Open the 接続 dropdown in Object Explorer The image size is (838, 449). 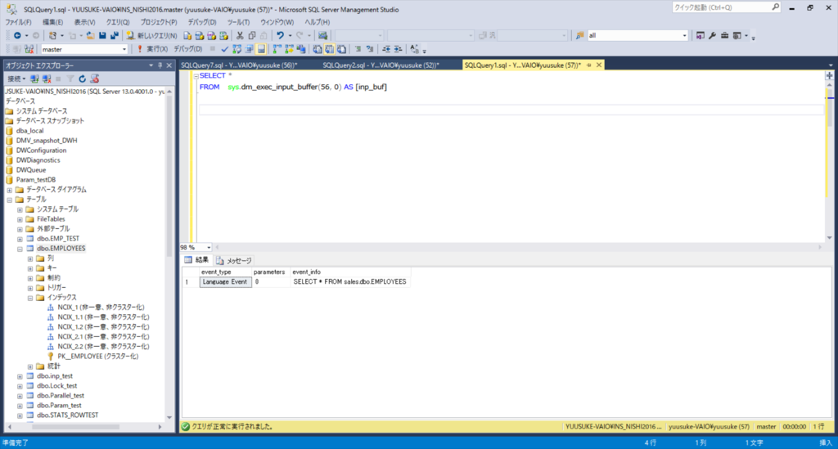coord(16,79)
